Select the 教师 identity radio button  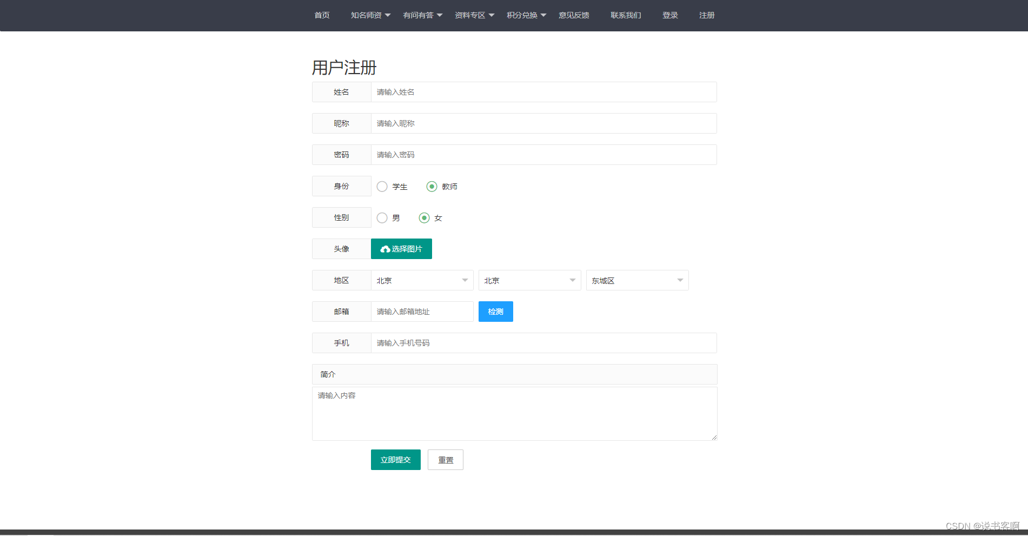[x=432, y=187]
